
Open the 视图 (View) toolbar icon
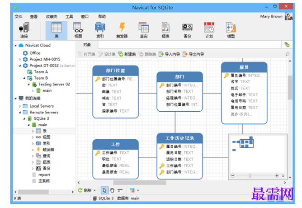pos(78,30)
